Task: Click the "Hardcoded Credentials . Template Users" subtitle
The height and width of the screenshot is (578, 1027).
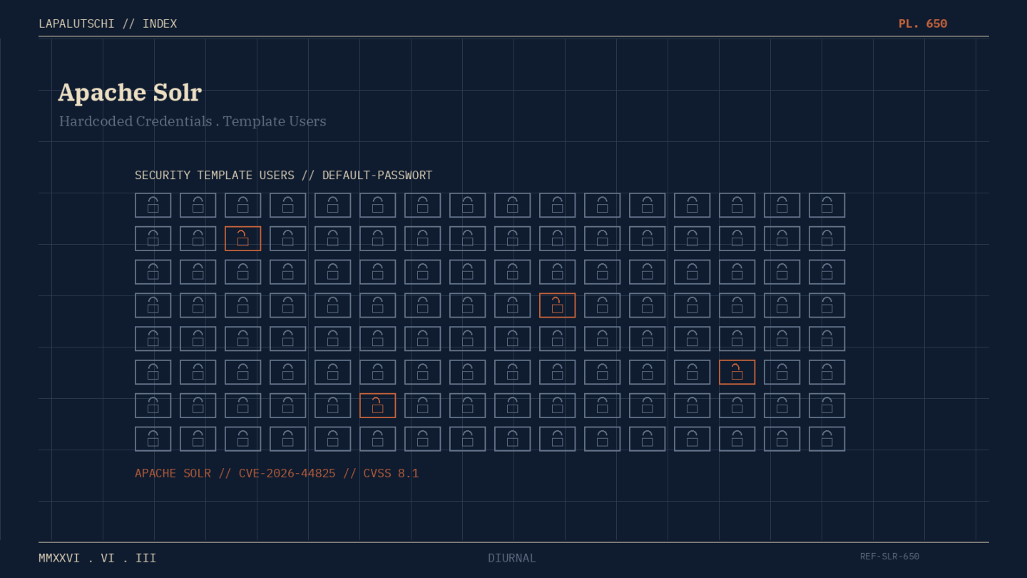Action: click(193, 121)
